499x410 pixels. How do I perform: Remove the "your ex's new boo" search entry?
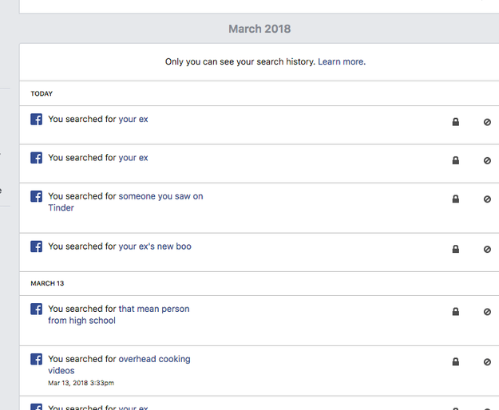(x=487, y=250)
